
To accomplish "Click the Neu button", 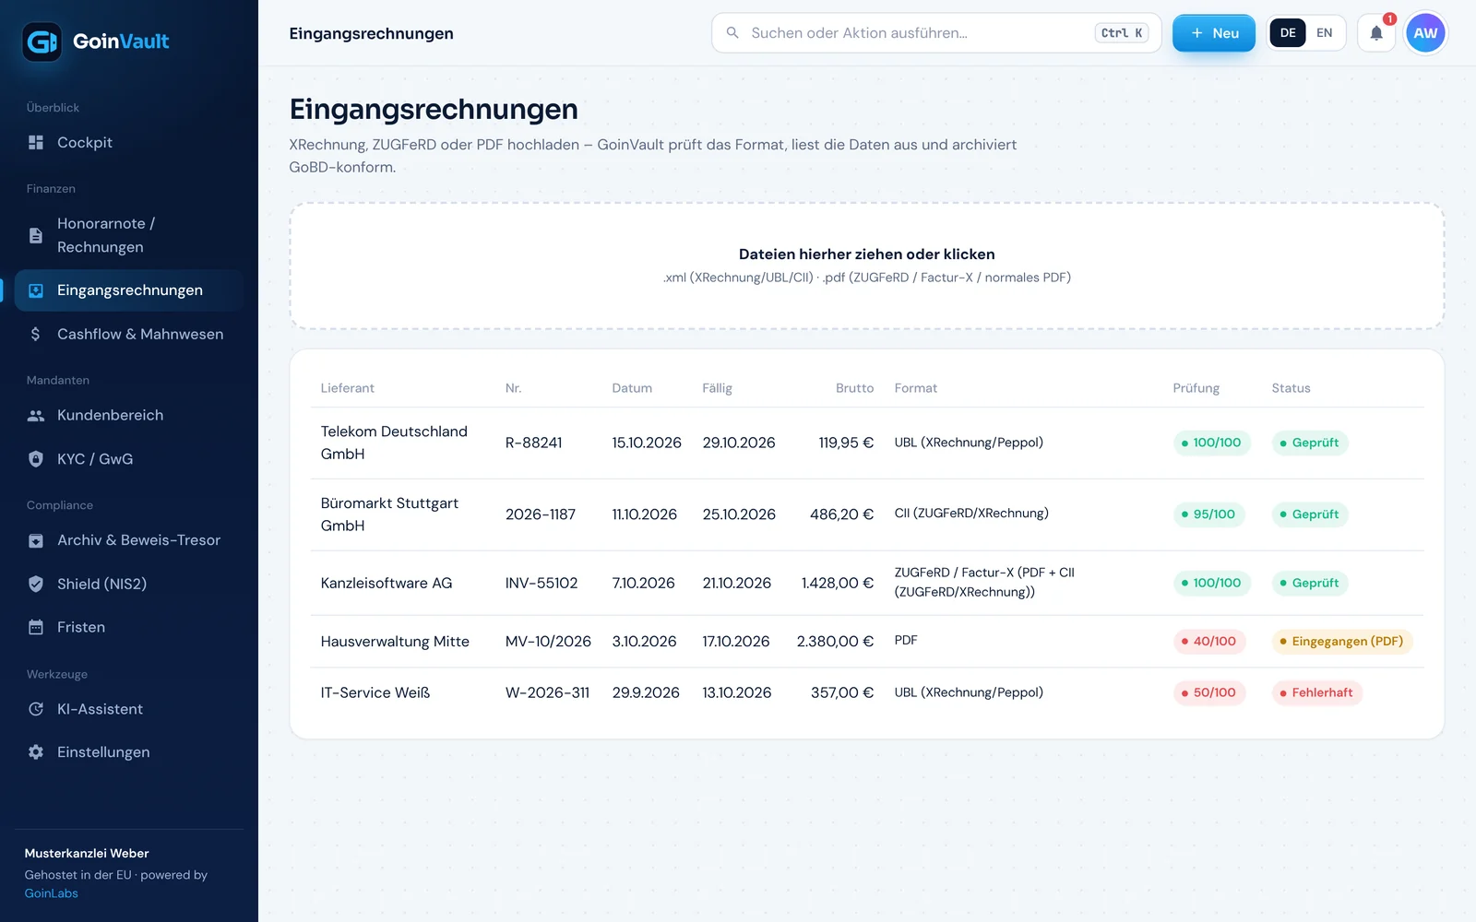I will [1214, 33].
